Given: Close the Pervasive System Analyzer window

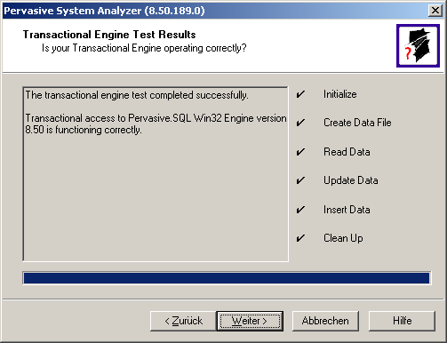Looking at the screenshot, I should pyautogui.click(x=435, y=11).
